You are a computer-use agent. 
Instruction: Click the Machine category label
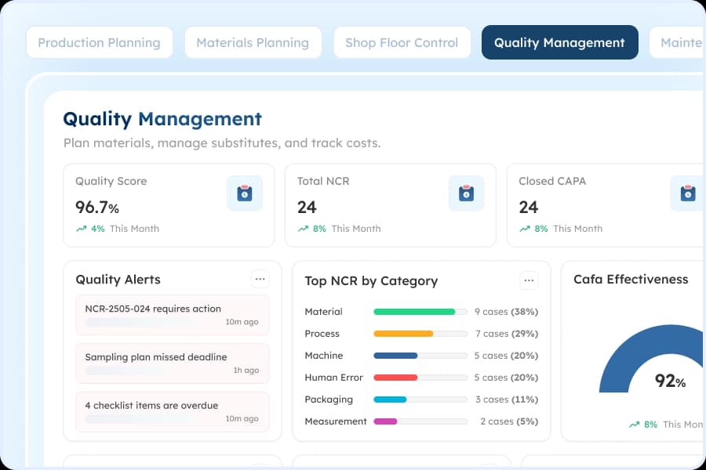[x=324, y=356]
